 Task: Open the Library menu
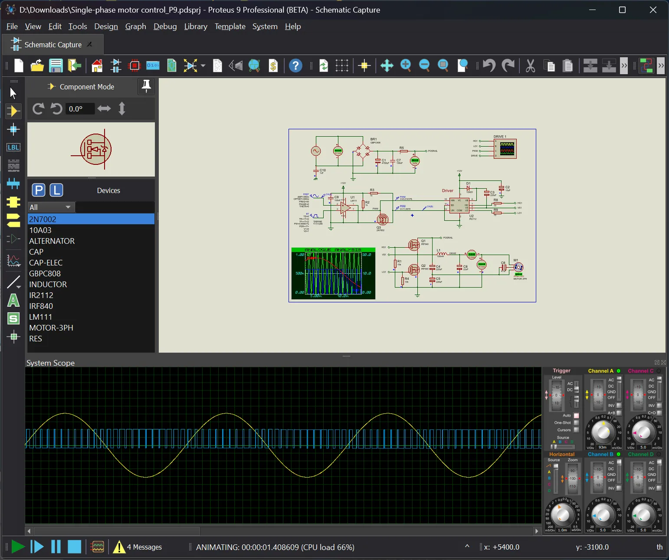[x=196, y=26]
